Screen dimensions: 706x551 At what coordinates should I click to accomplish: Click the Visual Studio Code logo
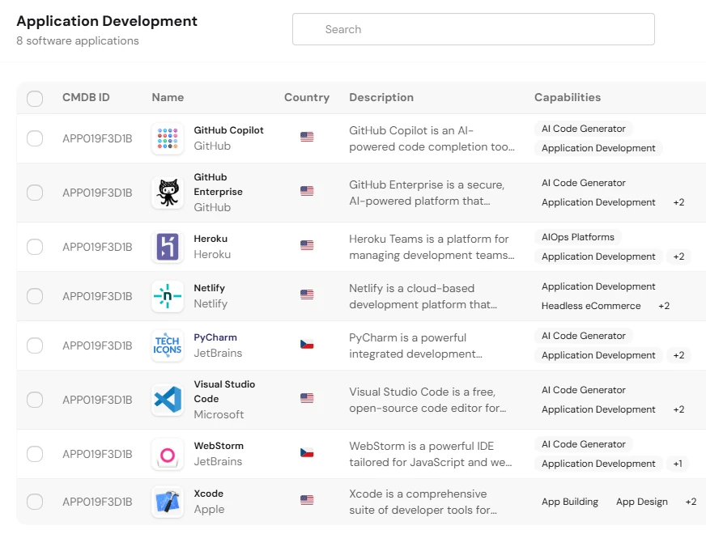pos(168,400)
